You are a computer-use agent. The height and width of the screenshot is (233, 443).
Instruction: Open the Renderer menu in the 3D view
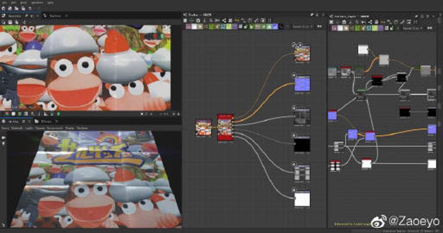(x=82, y=128)
